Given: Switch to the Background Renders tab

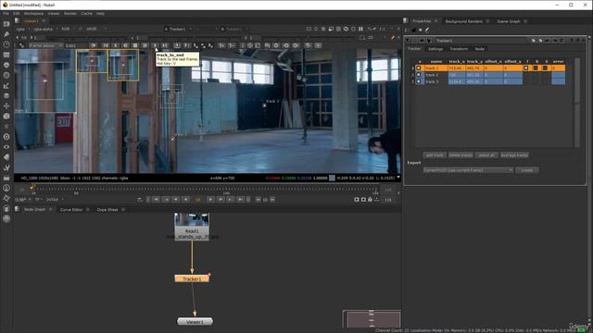Looking at the screenshot, I should (x=463, y=21).
